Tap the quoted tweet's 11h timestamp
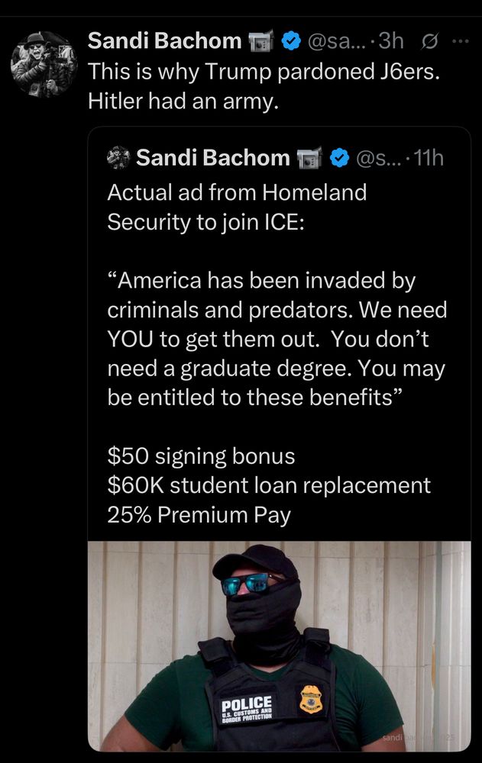Viewport: 482px width, 763px height. [x=428, y=158]
